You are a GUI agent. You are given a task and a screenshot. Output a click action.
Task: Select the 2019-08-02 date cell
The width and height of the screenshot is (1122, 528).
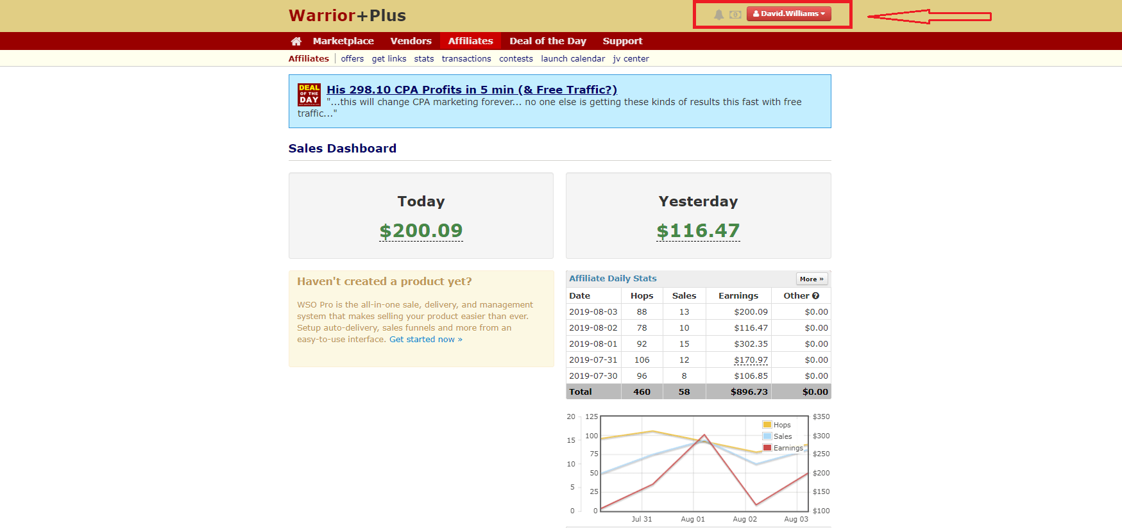coord(593,327)
